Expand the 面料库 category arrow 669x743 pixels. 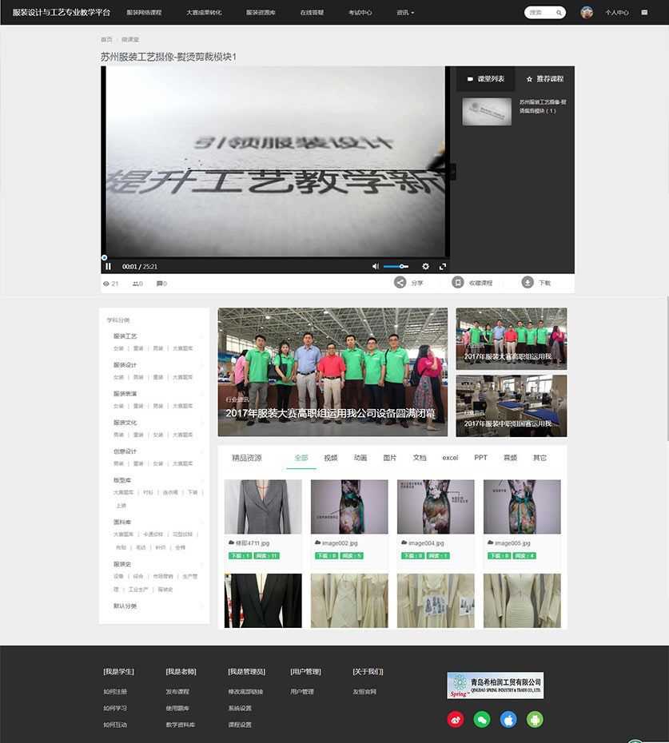coord(201,522)
